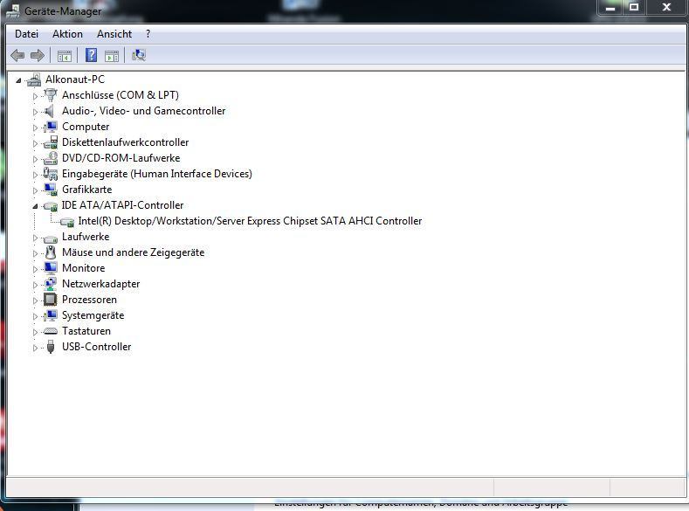Click the Computer category icon
The height and width of the screenshot is (511, 689).
click(x=51, y=127)
